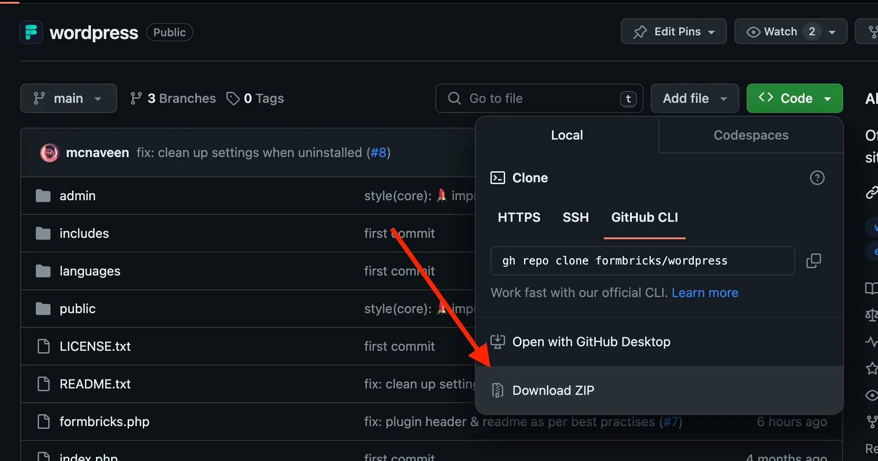Screen dimensions: 878x461
Task: Click the Watch count badge 2
Action: pos(812,31)
